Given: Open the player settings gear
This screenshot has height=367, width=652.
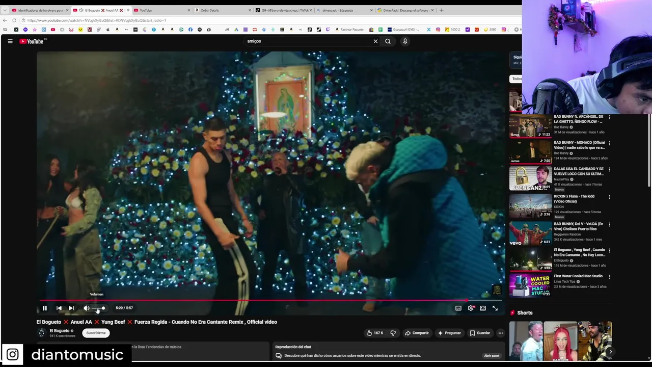Looking at the screenshot, I should 471,308.
